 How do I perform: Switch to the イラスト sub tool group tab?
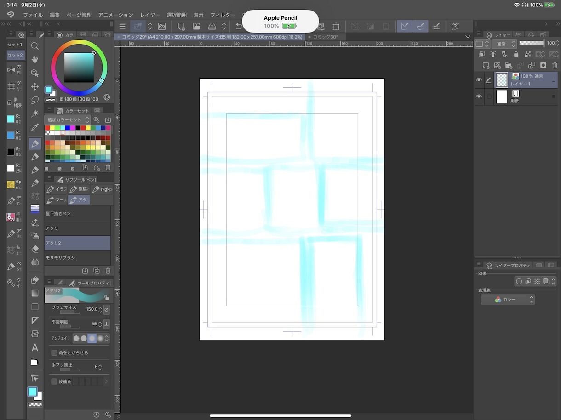coord(56,189)
